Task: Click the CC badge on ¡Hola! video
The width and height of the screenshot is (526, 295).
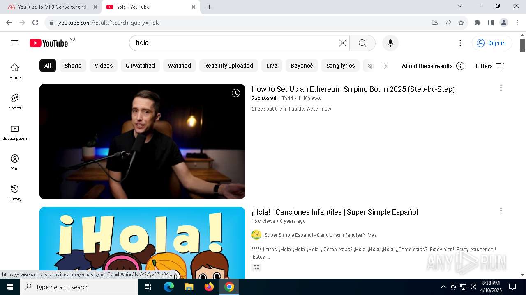Action: (256, 268)
